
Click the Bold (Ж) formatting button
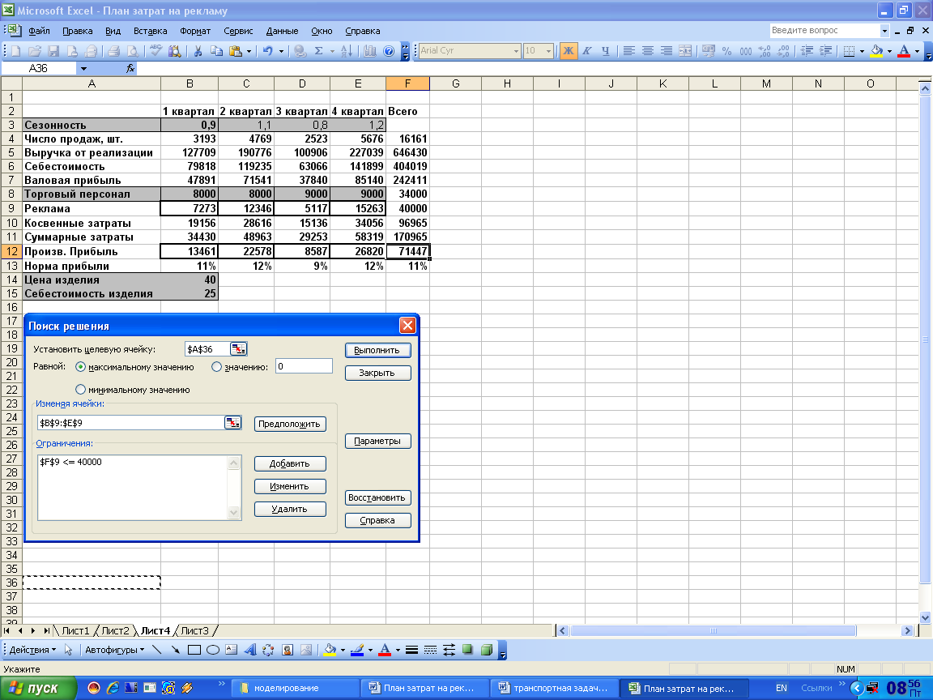[568, 51]
